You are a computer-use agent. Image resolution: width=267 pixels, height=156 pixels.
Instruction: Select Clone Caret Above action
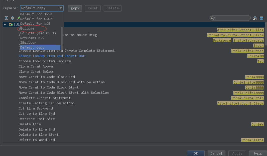pyautogui.click(x=36, y=66)
